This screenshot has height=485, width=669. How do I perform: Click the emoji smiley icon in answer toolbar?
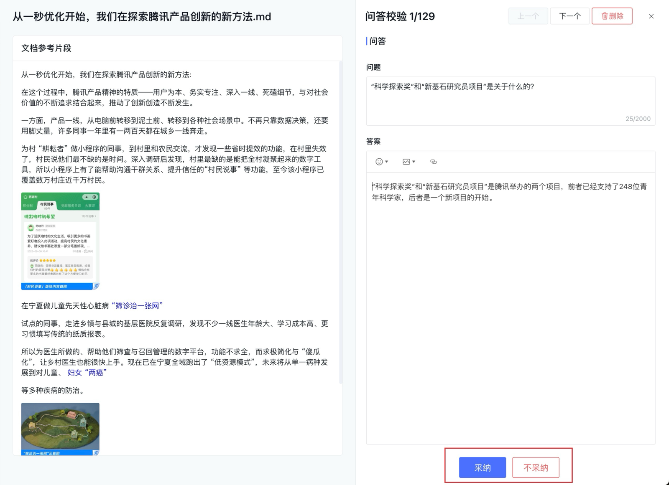(x=379, y=162)
